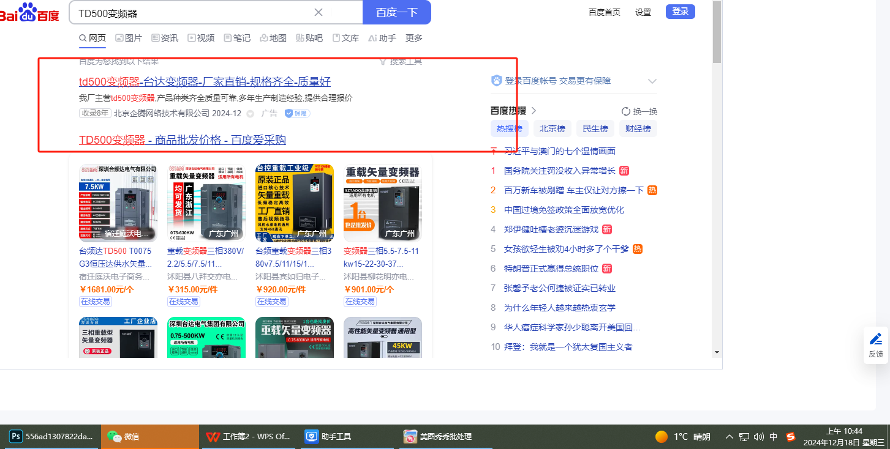Viewport: 890px width, 449px height.
Task: Open 台频达TD500 T0075 G3 product title
Action: (116, 258)
